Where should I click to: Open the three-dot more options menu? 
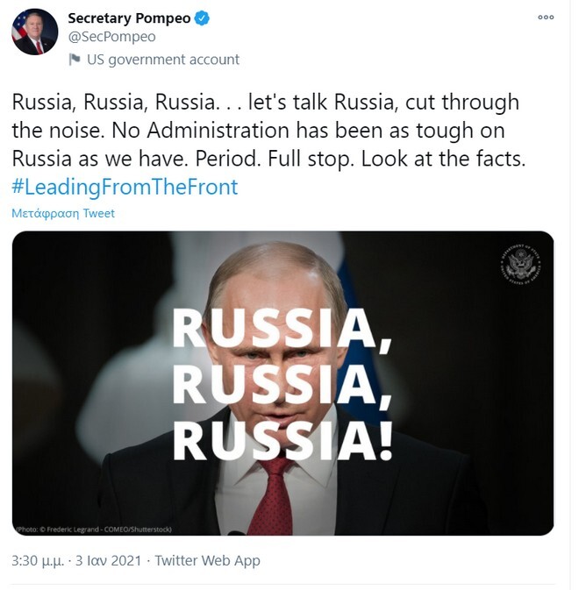pyautogui.click(x=546, y=18)
